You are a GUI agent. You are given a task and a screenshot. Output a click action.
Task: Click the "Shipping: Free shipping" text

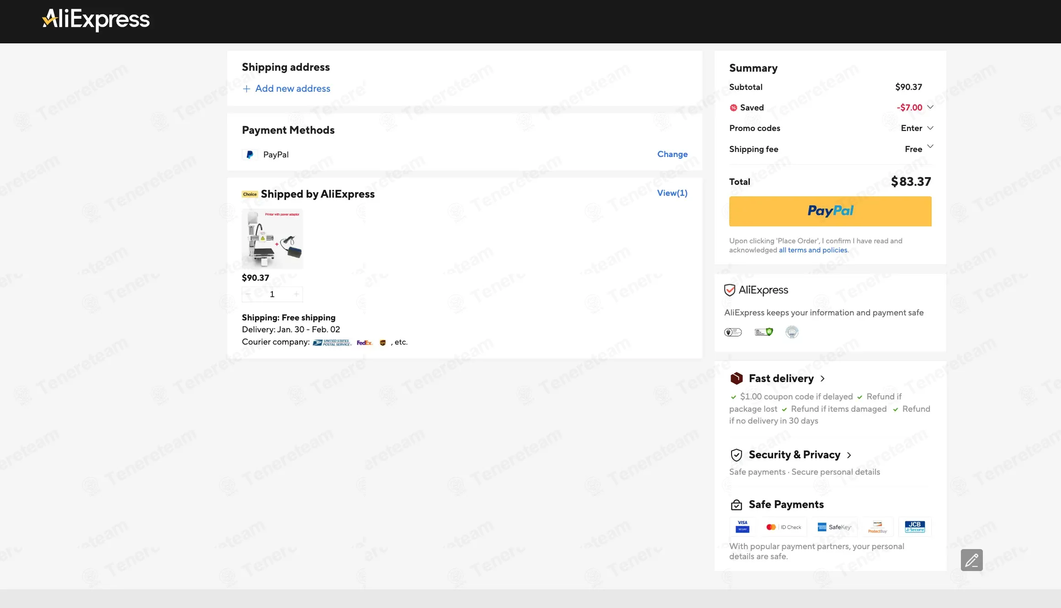(x=289, y=318)
